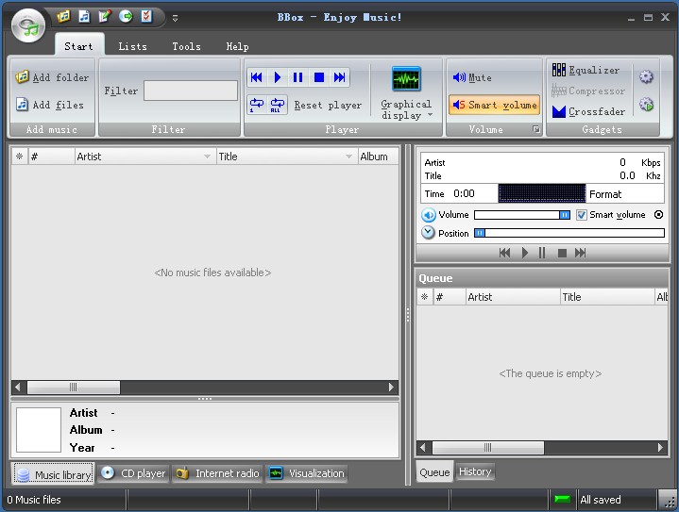
Task: Click the play button in the ribbon Player group
Action: pyautogui.click(x=277, y=77)
